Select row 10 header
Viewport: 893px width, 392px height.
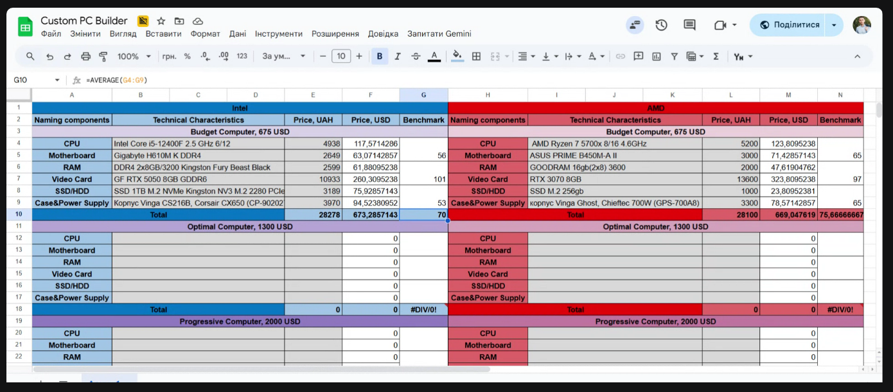click(19, 215)
